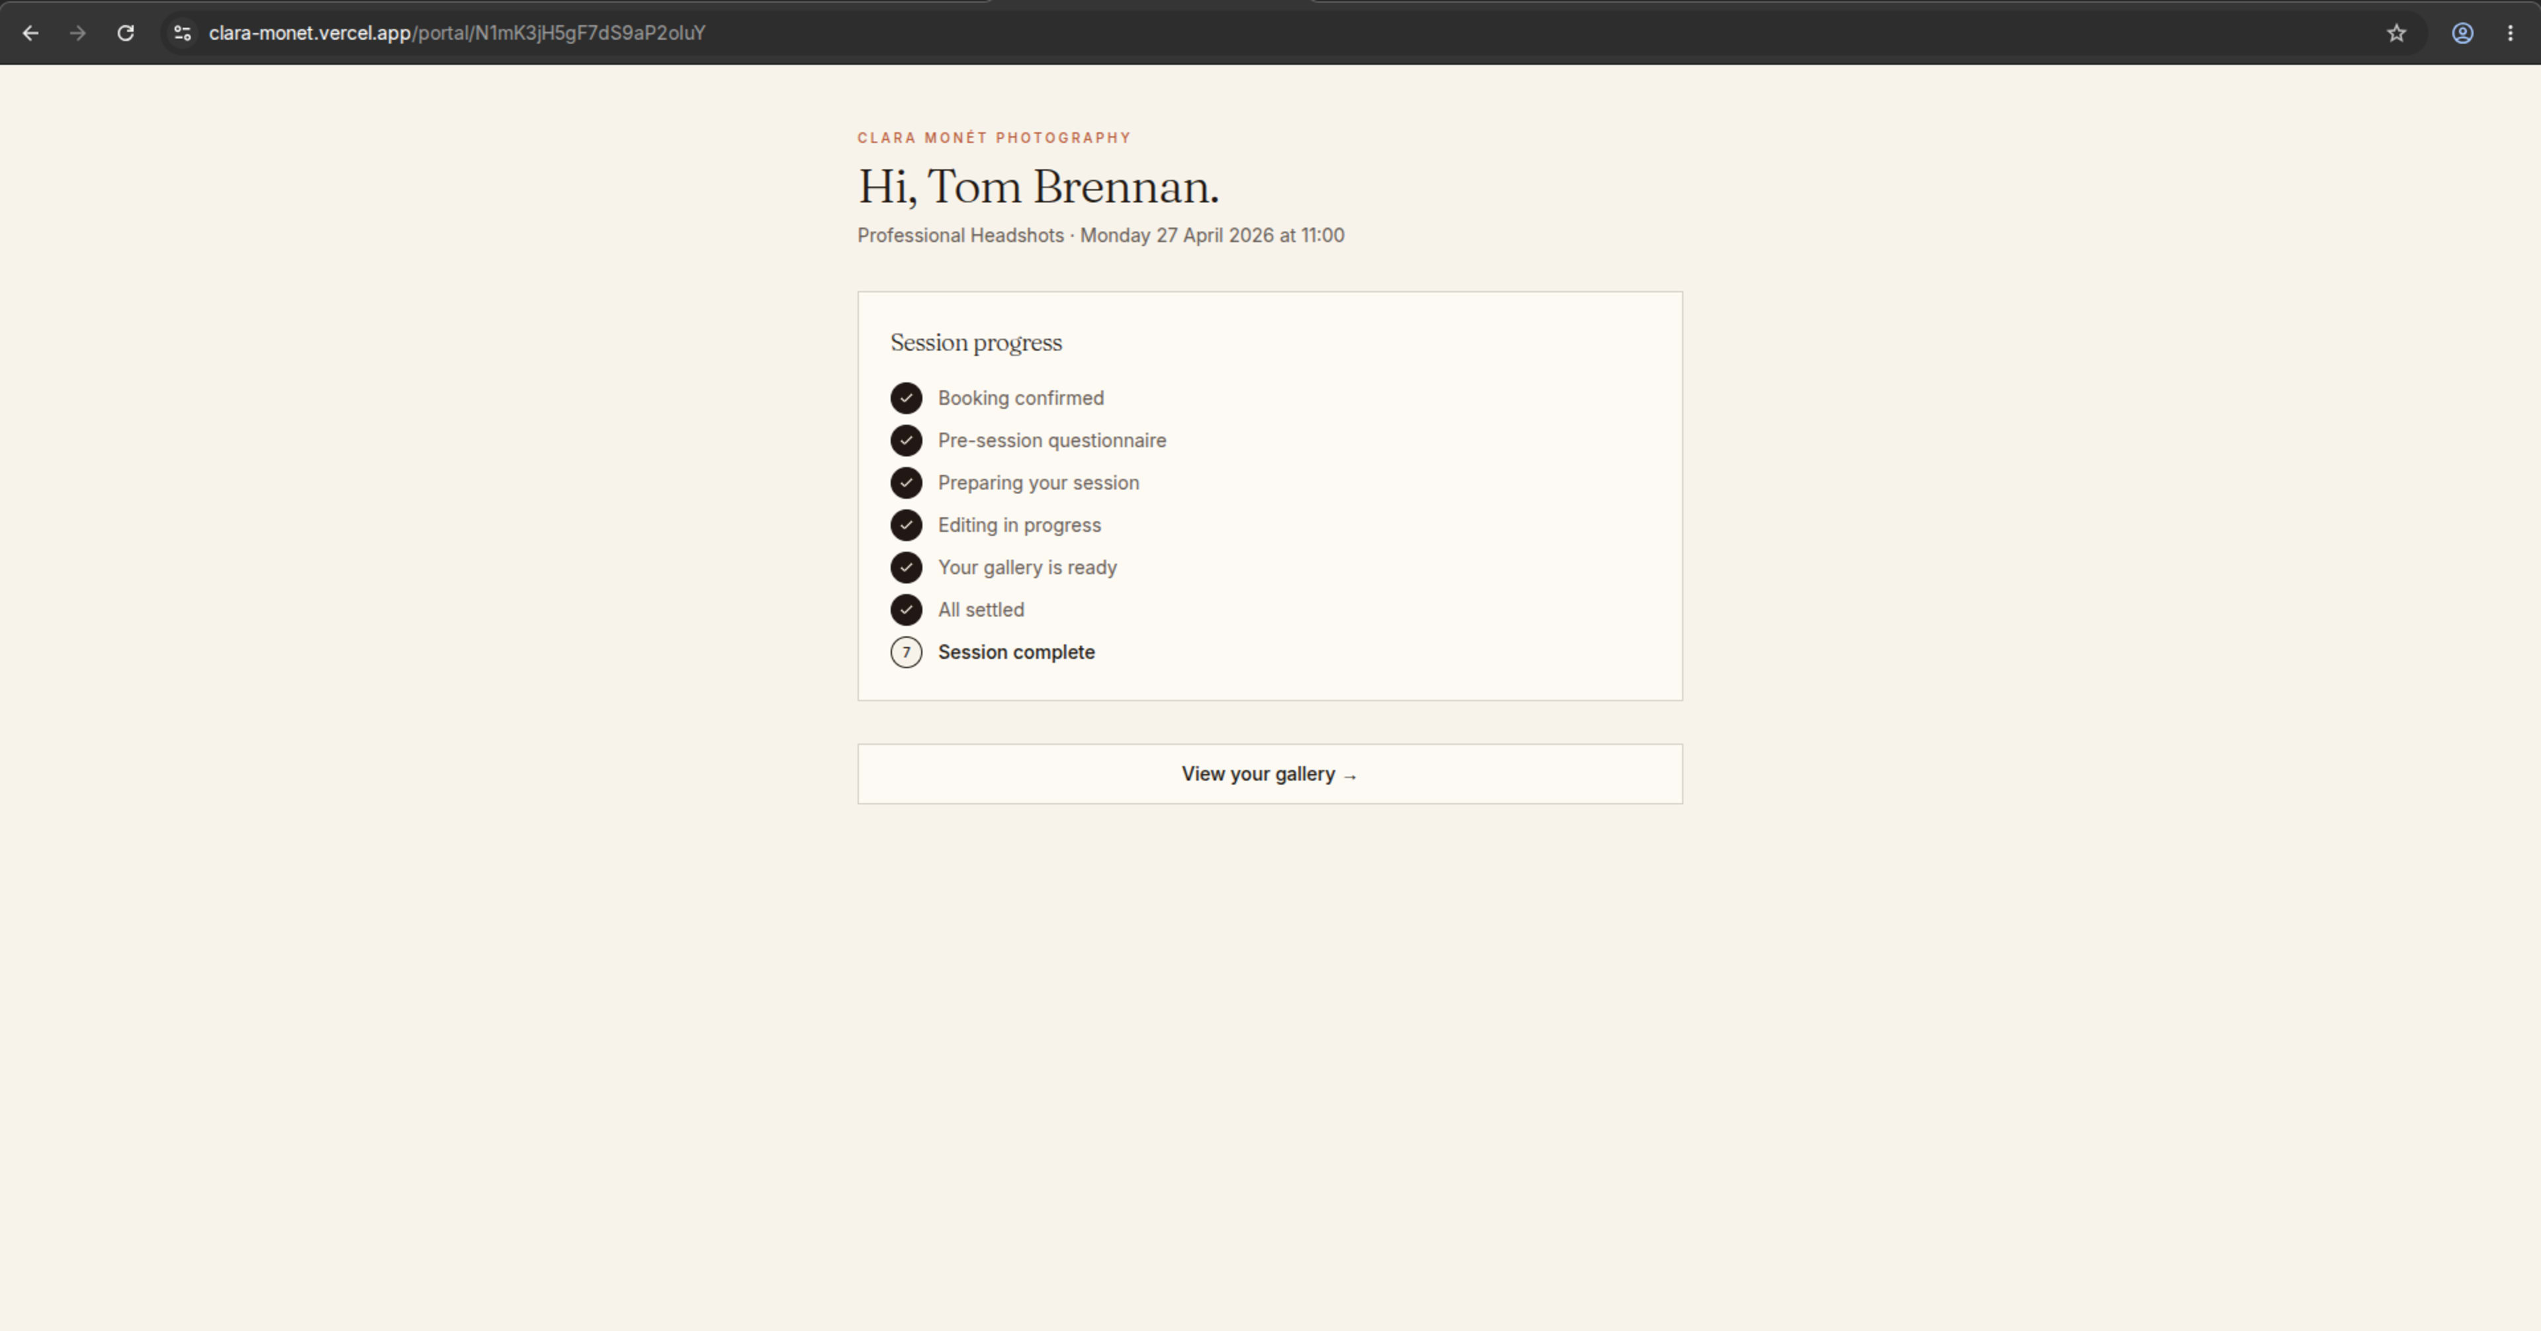Select the 'Pre-session questionnaire' step text

(x=1051, y=441)
